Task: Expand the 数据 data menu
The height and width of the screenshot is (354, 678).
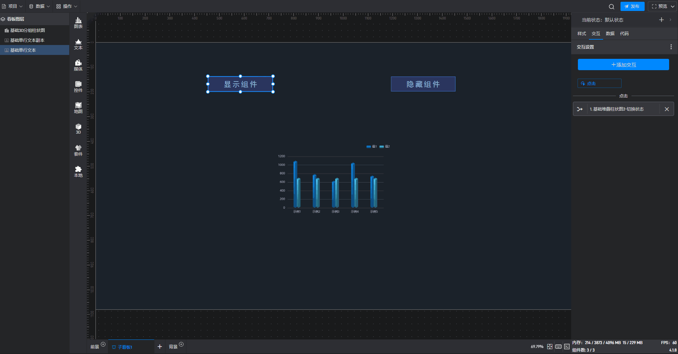Action: click(x=39, y=6)
